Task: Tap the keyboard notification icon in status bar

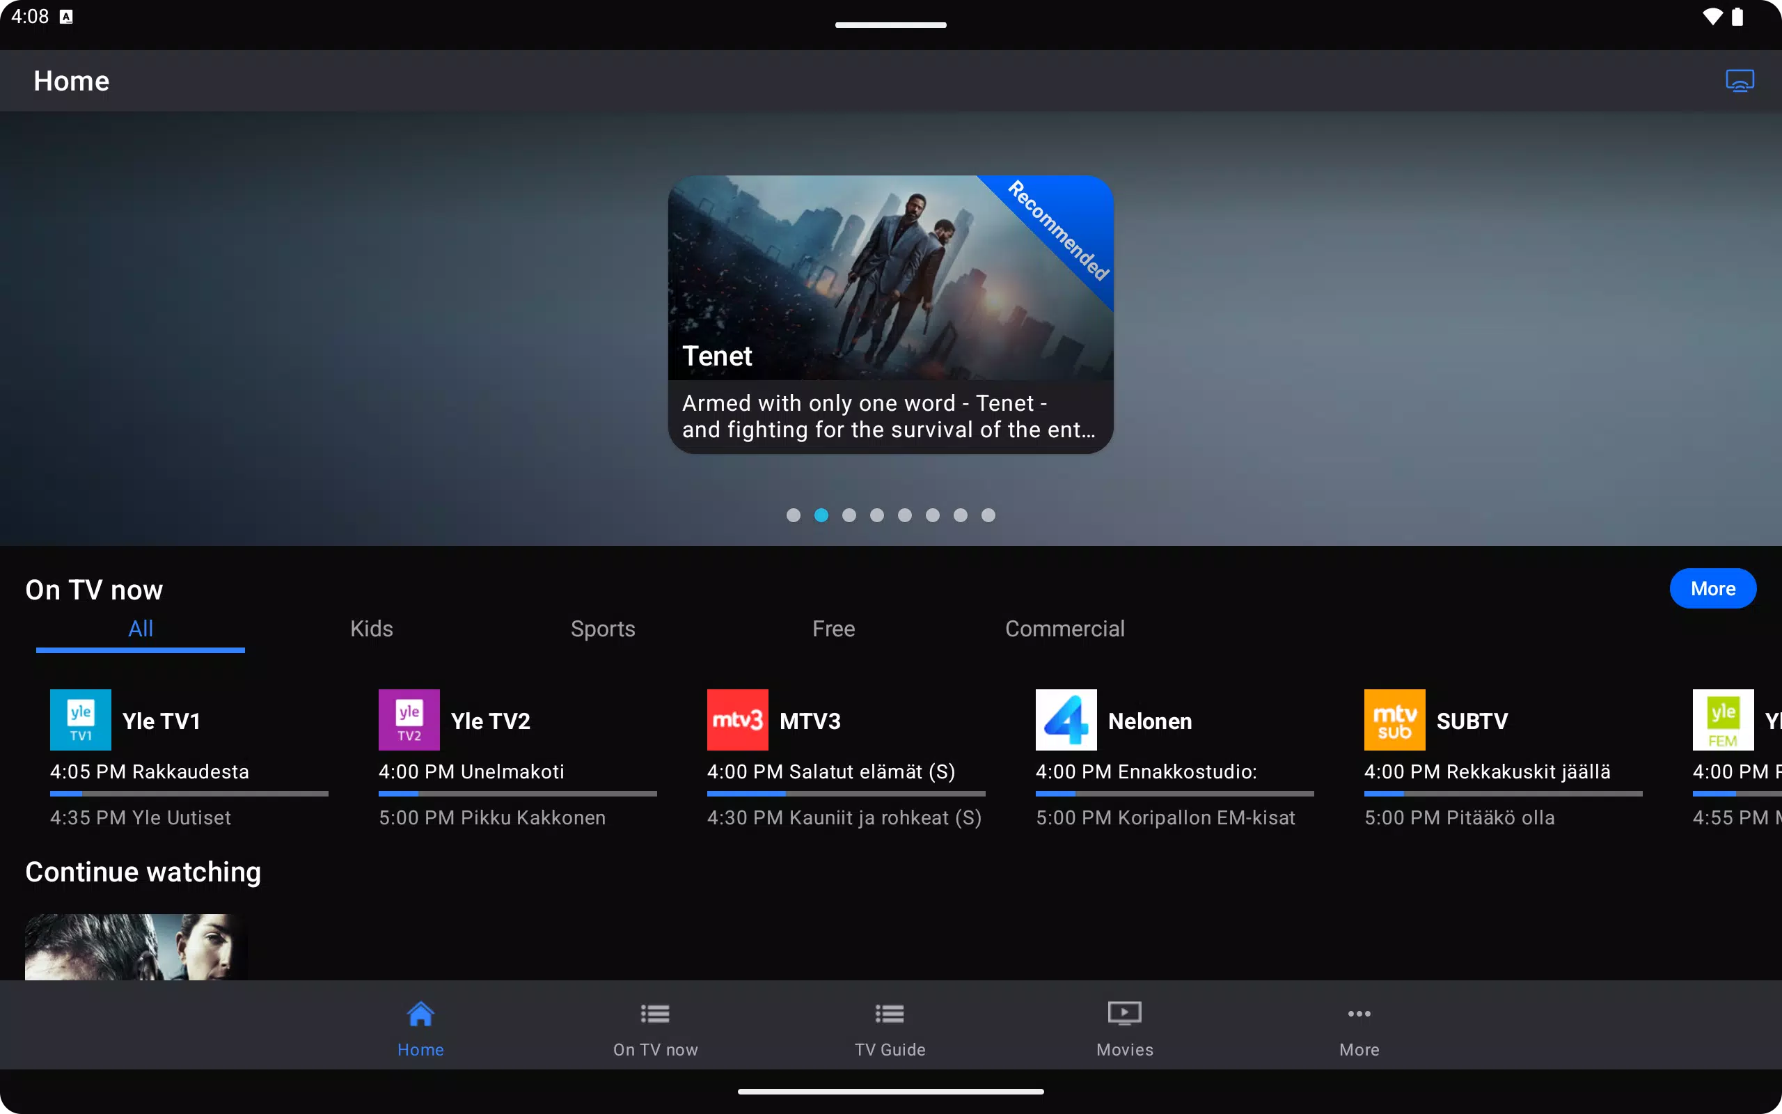Action: pos(66,16)
